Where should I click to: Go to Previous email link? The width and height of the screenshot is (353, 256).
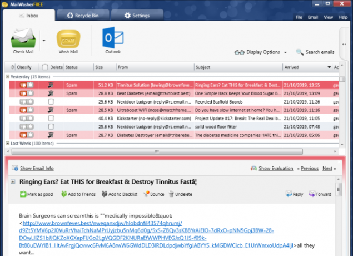[310, 168]
